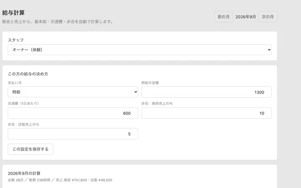The height and width of the screenshot is (188, 301).
Task: Select the 時給の金額 field label
Action: click(150, 83)
